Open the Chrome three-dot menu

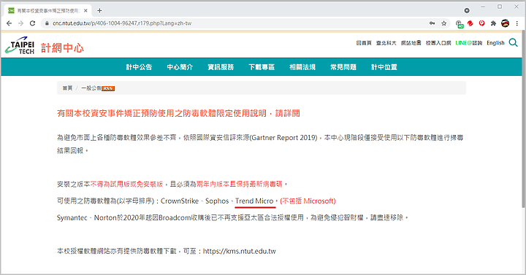point(517,23)
